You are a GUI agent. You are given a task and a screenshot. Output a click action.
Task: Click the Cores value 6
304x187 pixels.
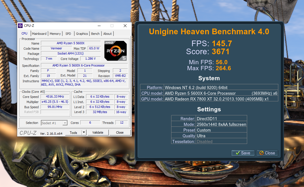pyautogui.click(x=90, y=122)
